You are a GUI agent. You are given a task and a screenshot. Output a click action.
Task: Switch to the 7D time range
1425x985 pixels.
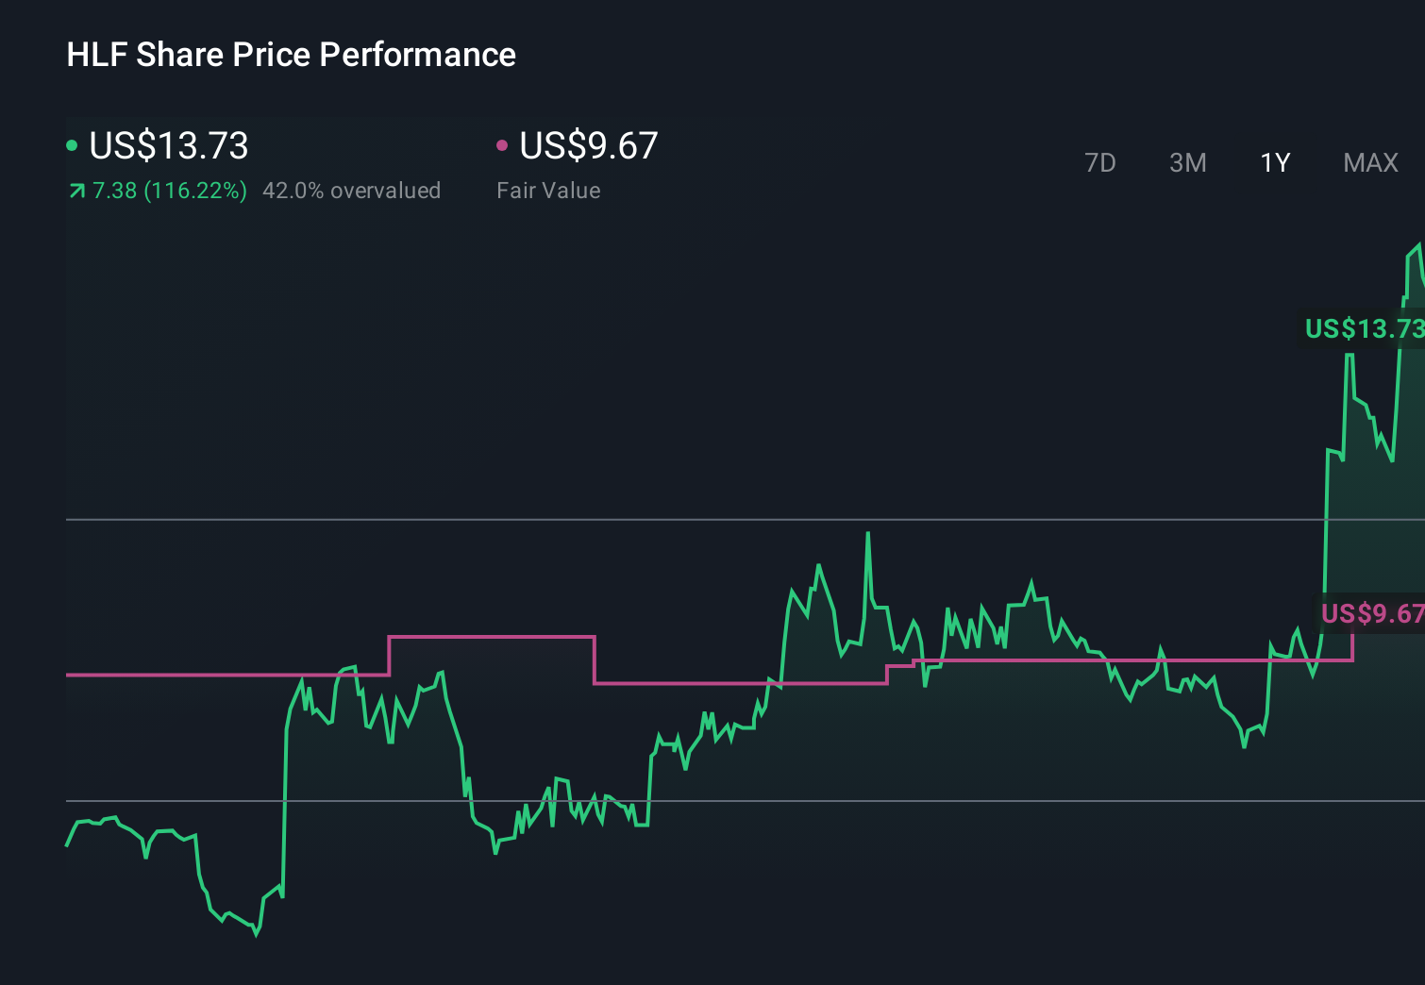click(1100, 163)
